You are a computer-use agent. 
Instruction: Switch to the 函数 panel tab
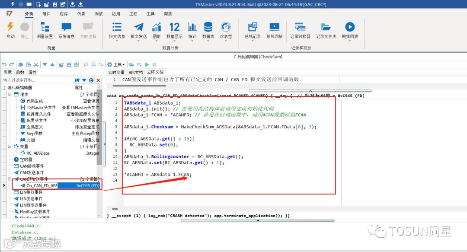(20, 72)
